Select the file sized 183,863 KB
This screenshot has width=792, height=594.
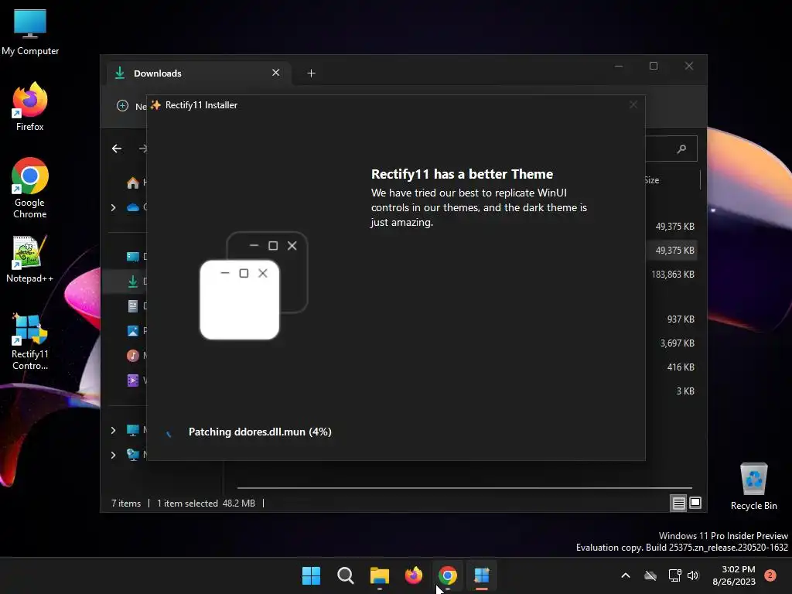click(672, 275)
